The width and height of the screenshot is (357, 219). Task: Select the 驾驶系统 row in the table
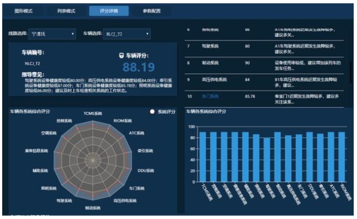coord(264,49)
